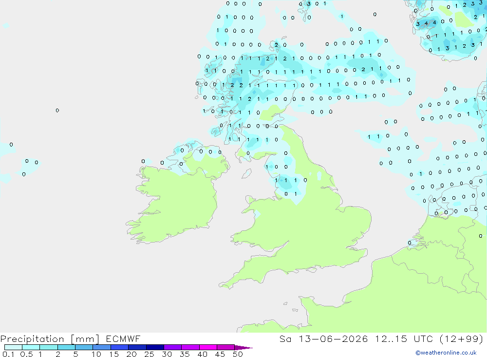
Task: Click the '50' legend scale label
Action: click(238, 354)
